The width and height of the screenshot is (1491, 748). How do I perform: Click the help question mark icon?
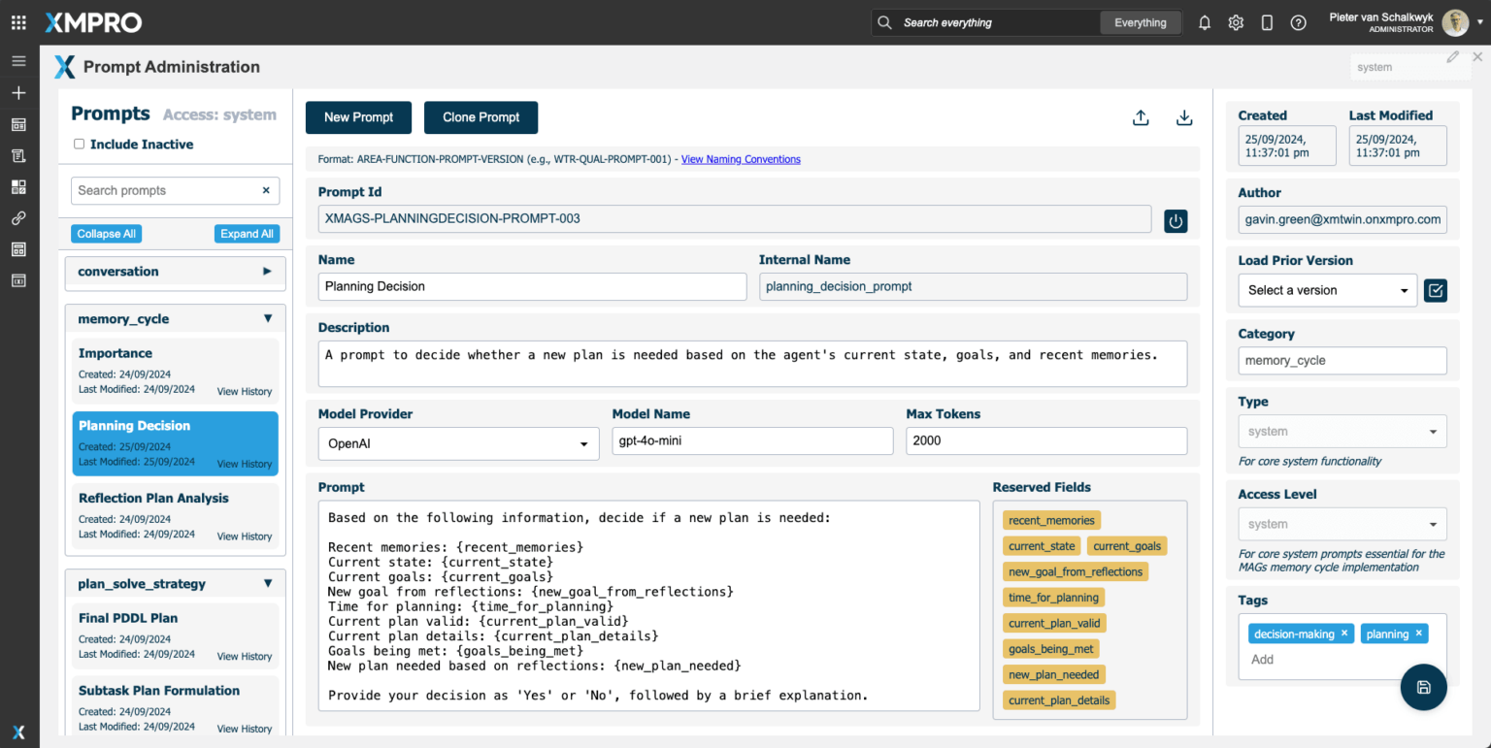(1298, 22)
